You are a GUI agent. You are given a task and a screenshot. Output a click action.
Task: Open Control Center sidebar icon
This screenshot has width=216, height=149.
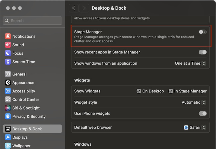[x=8, y=99]
